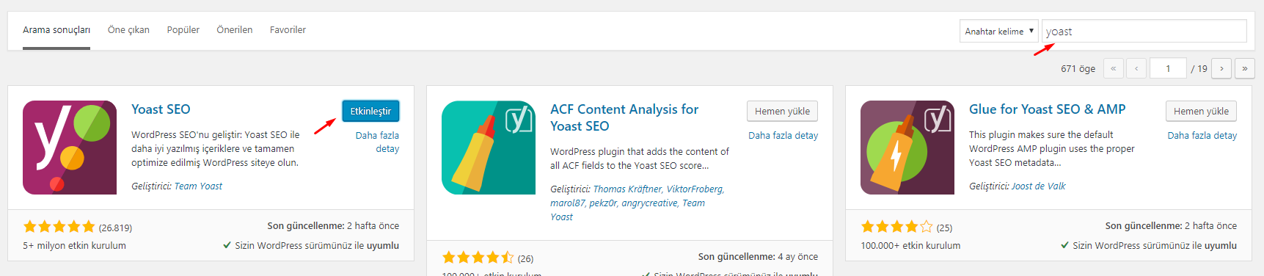
Task: Click the Yoast SEO plugin logo icon
Action: [70, 148]
